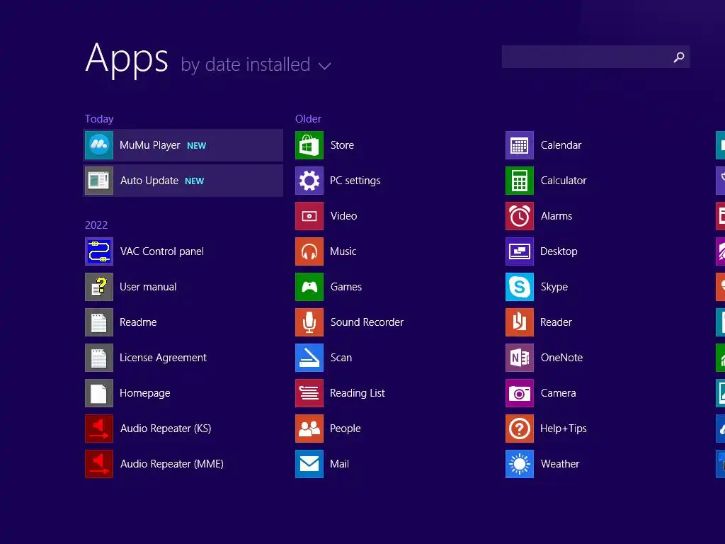Click the 'Audio Repeater (MME)' label
The height and width of the screenshot is (544, 725).
(171, 464)
